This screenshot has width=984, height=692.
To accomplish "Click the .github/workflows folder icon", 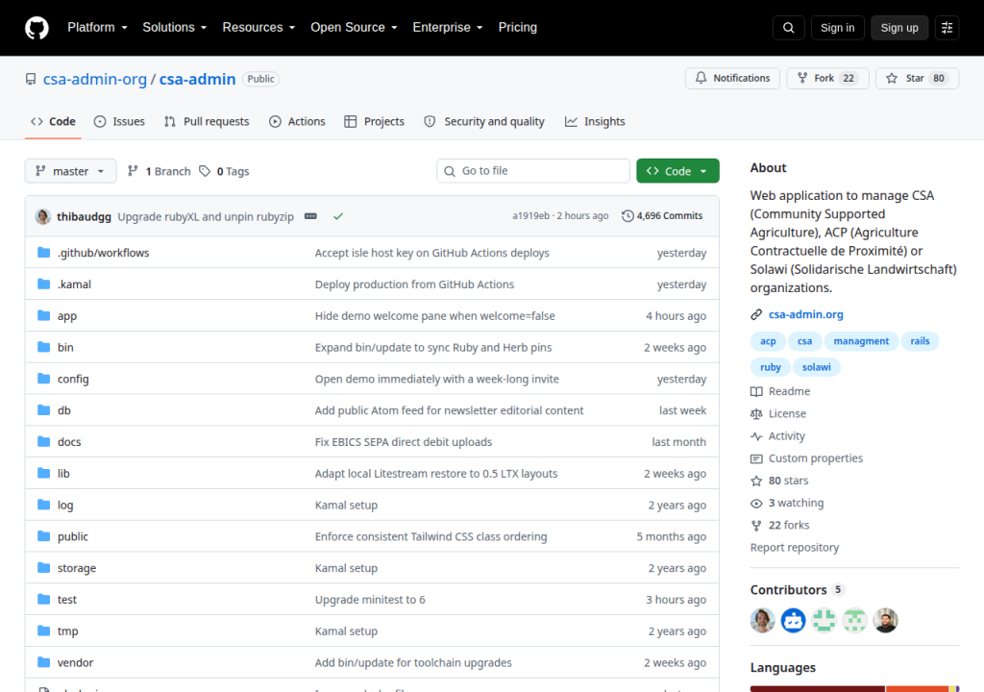I will point(43,253).
